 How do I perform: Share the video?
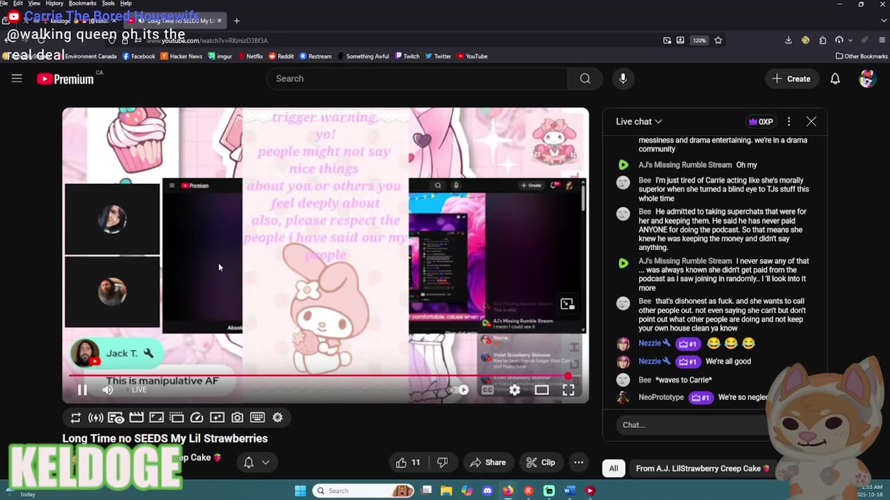click(487, 462)
